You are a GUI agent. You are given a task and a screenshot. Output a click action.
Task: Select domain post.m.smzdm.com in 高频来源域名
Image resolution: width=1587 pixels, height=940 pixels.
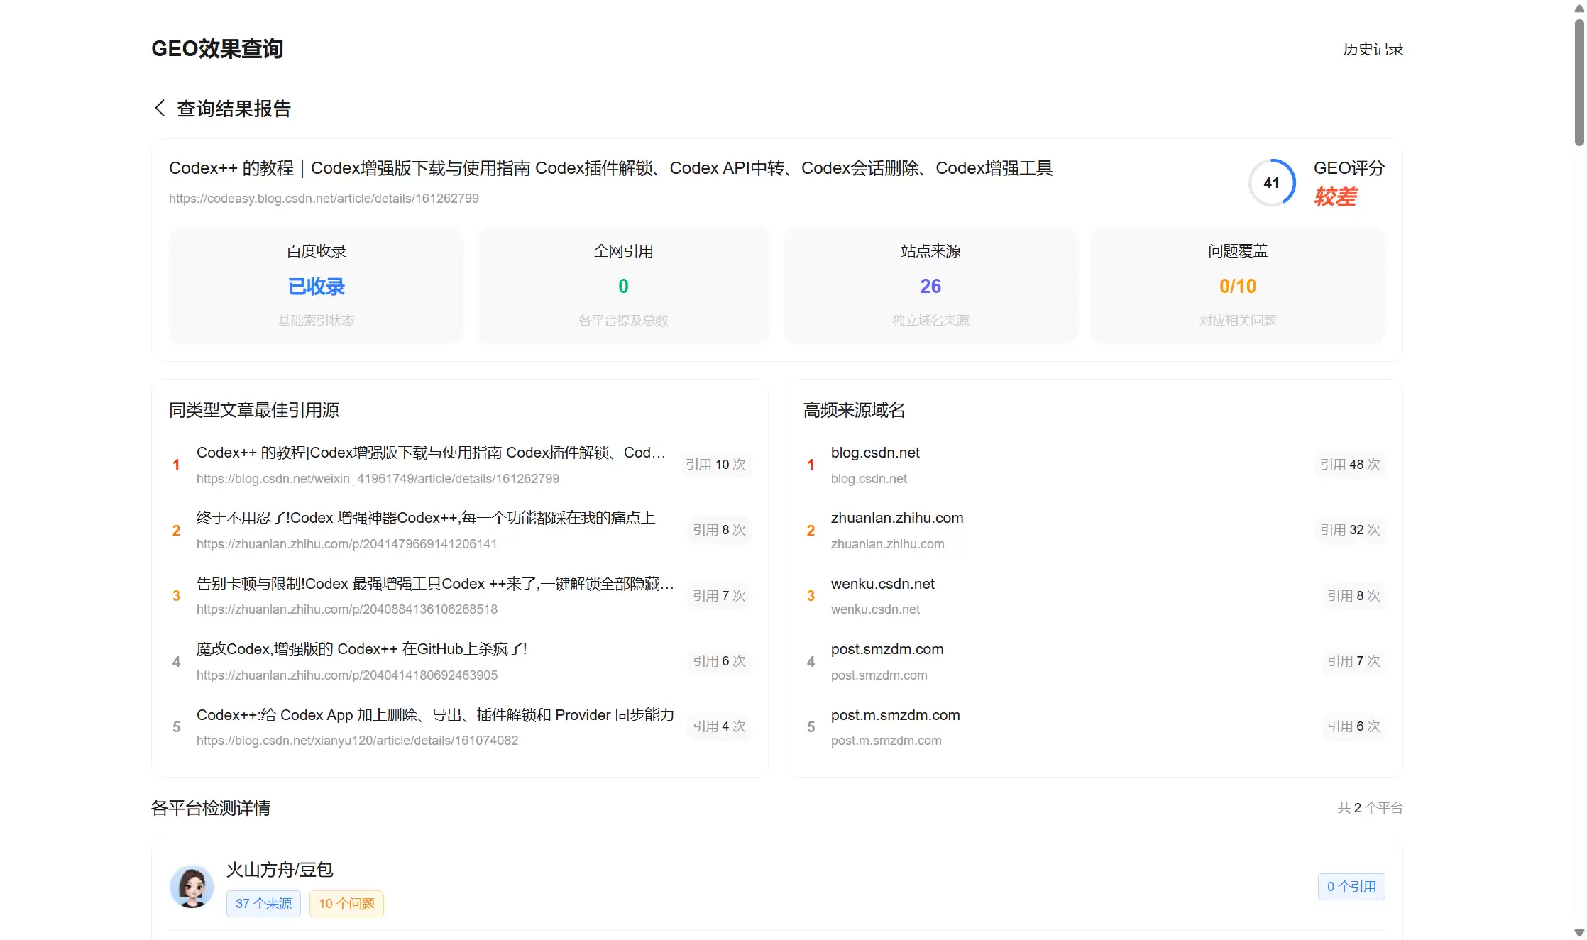tap(895, 715)
